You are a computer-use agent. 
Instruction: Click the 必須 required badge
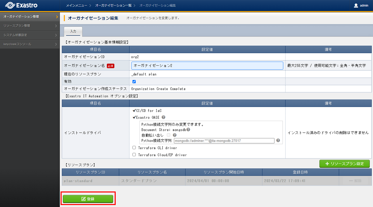111,66
